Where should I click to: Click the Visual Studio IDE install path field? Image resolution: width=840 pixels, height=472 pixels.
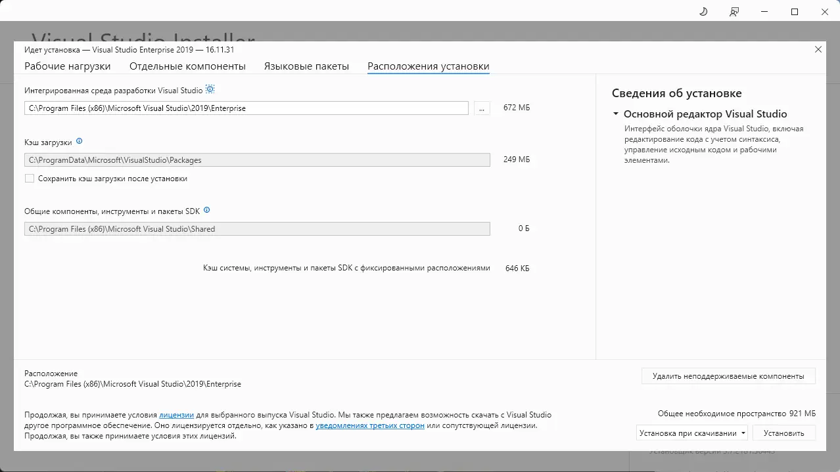pos(246,108)
